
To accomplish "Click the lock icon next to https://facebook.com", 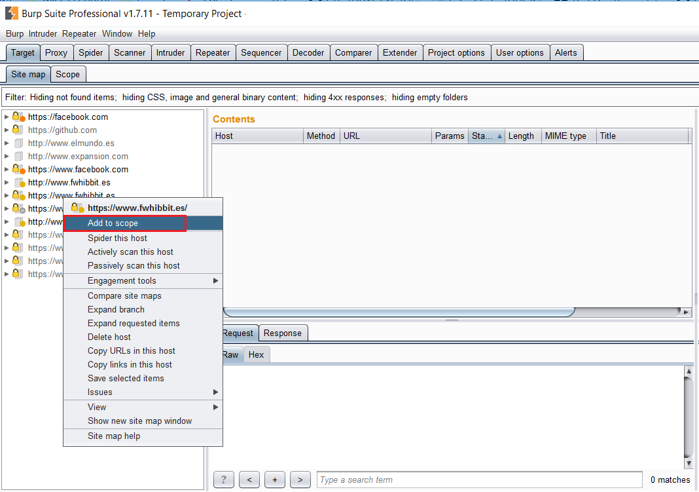I will pyautogui.click(x=18, y=117).
